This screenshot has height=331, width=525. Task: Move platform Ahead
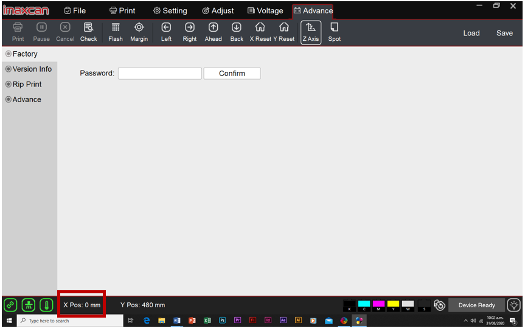(214, 32)
